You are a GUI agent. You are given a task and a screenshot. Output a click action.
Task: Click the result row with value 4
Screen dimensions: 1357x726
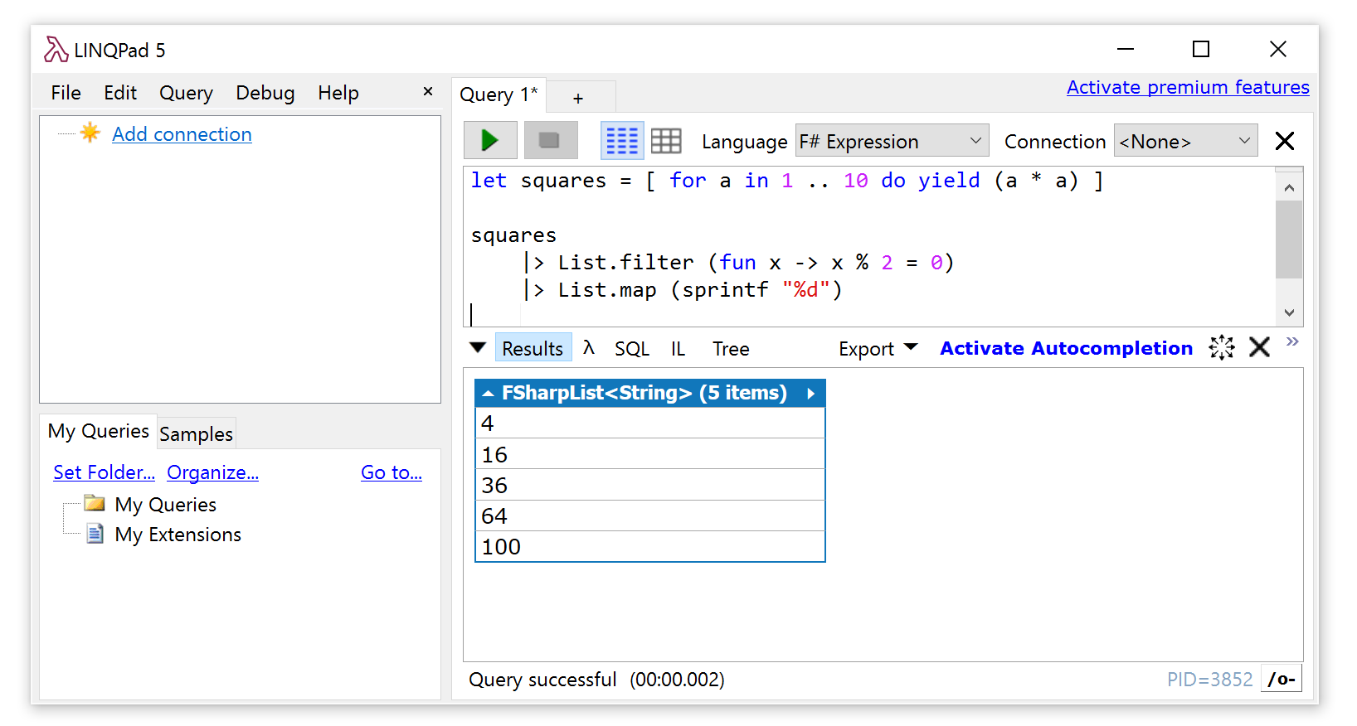point(649,423)
